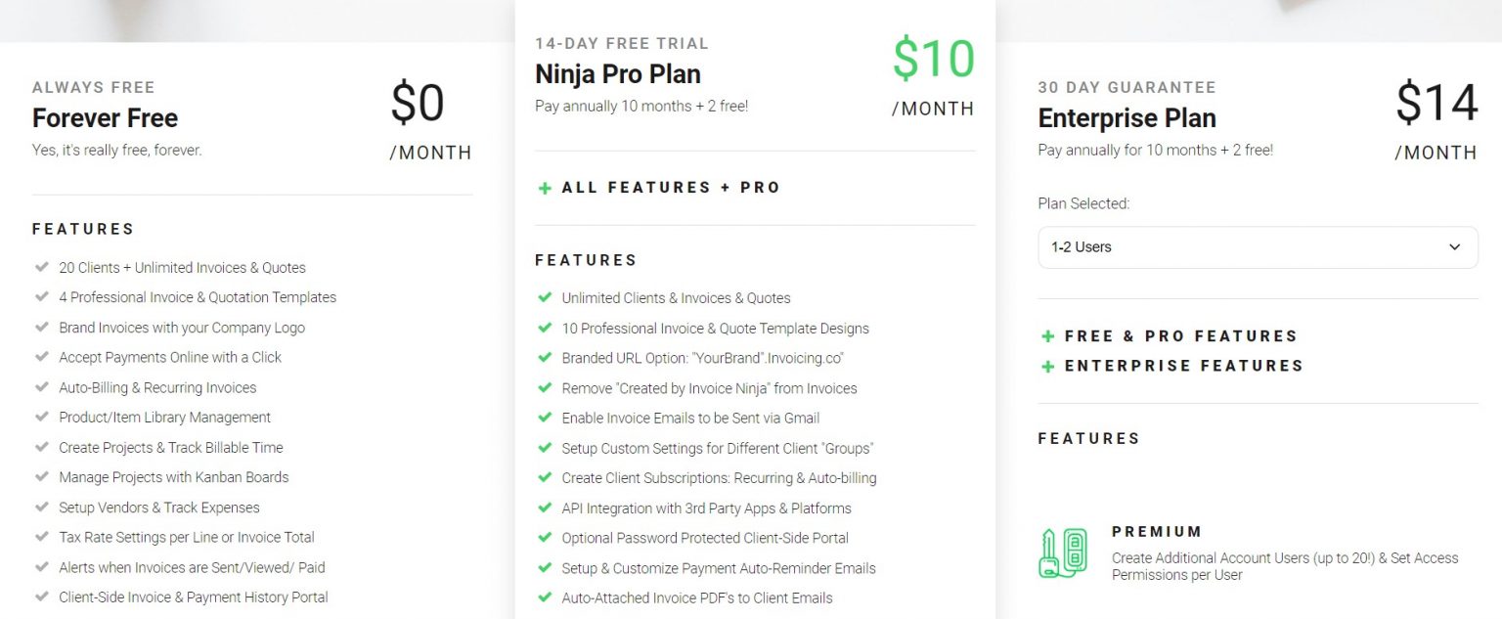Click checkmark next to API Integration with 3rd Party Apps
1502x619 pixels.
point(545,508)
